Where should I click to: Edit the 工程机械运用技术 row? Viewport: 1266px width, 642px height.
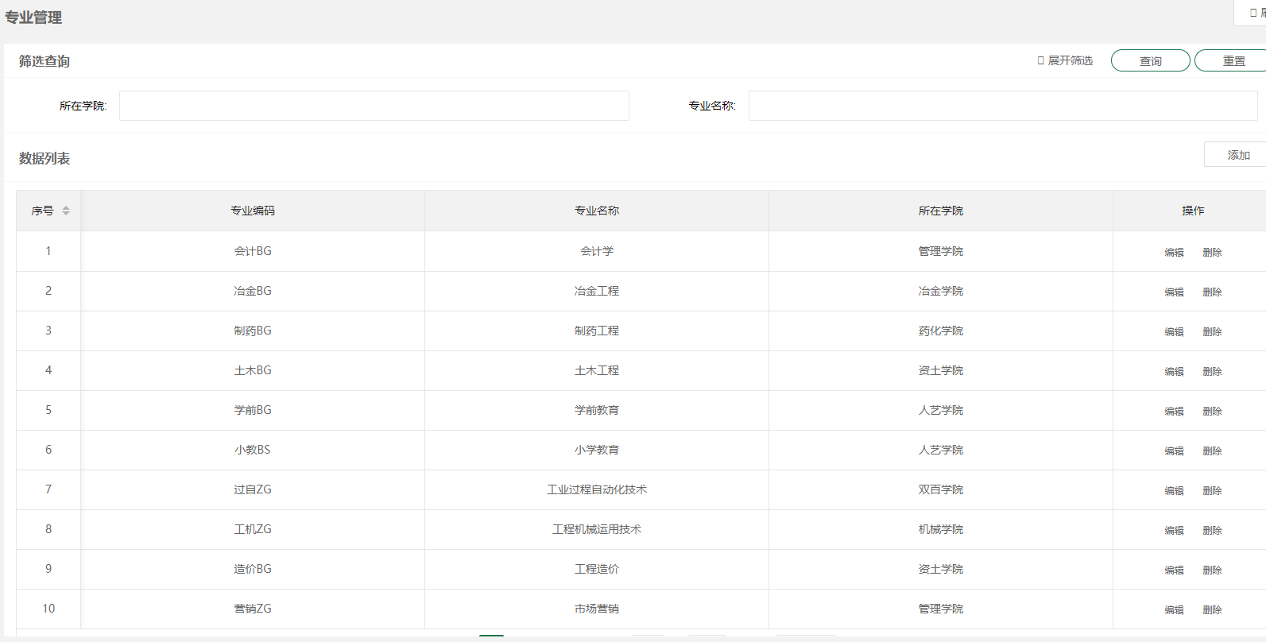tap(1174, 531)
